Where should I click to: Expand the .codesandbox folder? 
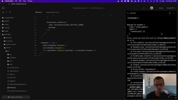8,18
